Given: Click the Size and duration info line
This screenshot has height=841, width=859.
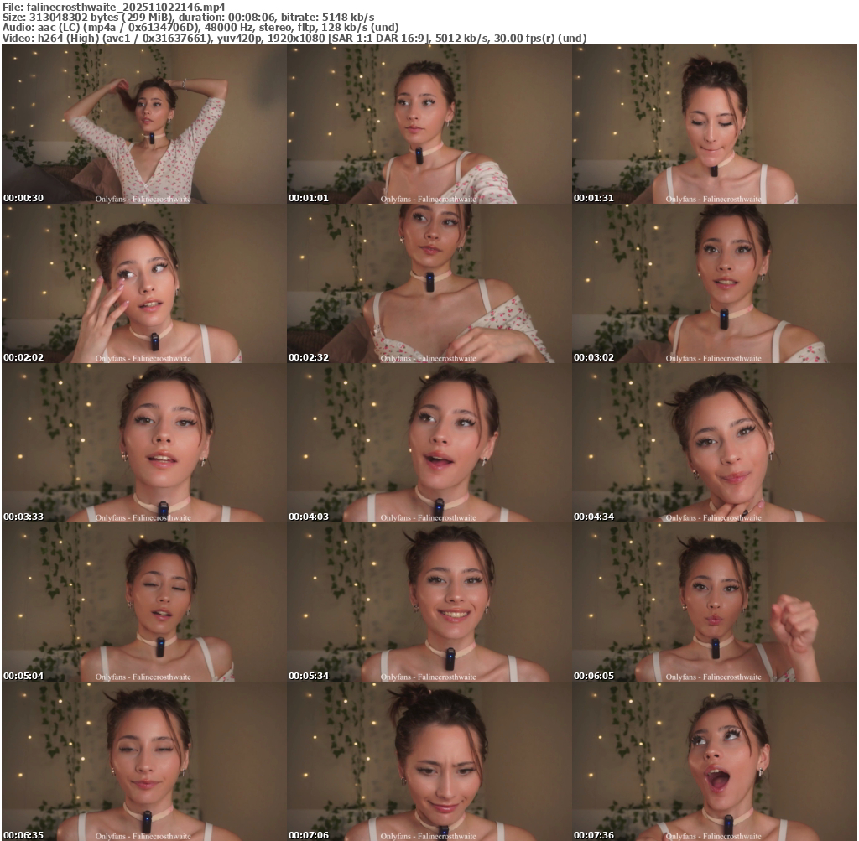Looking at the screenshot, I should (189, 17).
